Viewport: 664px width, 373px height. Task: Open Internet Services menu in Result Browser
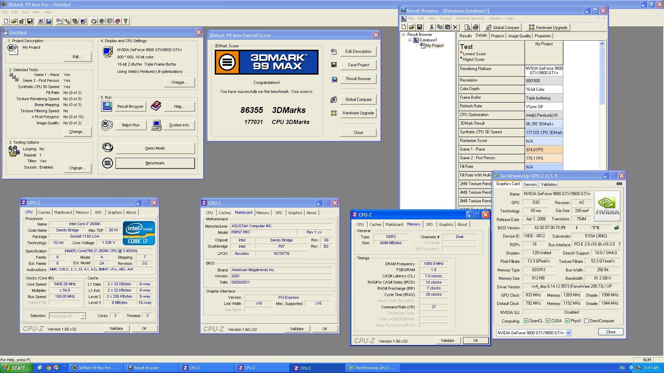[x=470, y=18]
